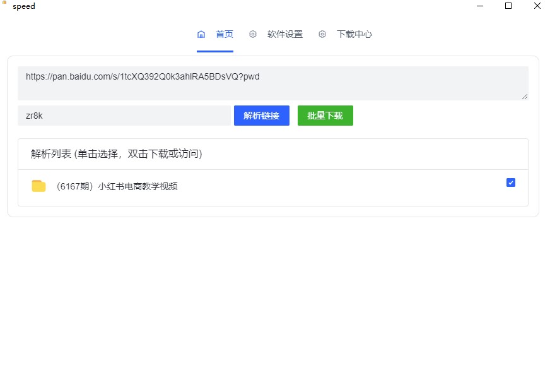
Task: Click the speed title bar text
Action: (23, 6)
